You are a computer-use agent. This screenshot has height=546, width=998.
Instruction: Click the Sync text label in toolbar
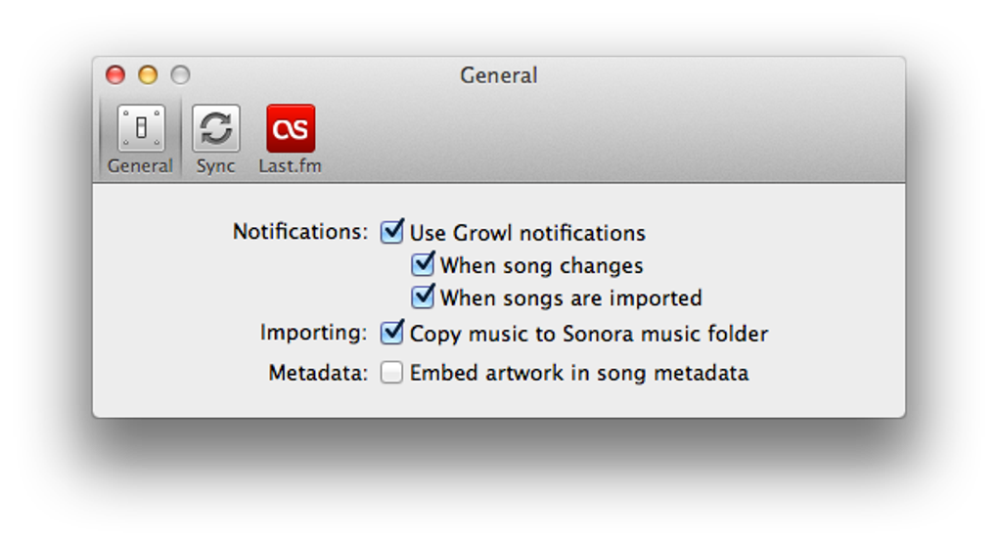(215, 166)
